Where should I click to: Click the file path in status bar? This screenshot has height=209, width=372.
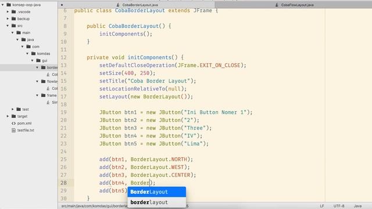click(94, 206)
